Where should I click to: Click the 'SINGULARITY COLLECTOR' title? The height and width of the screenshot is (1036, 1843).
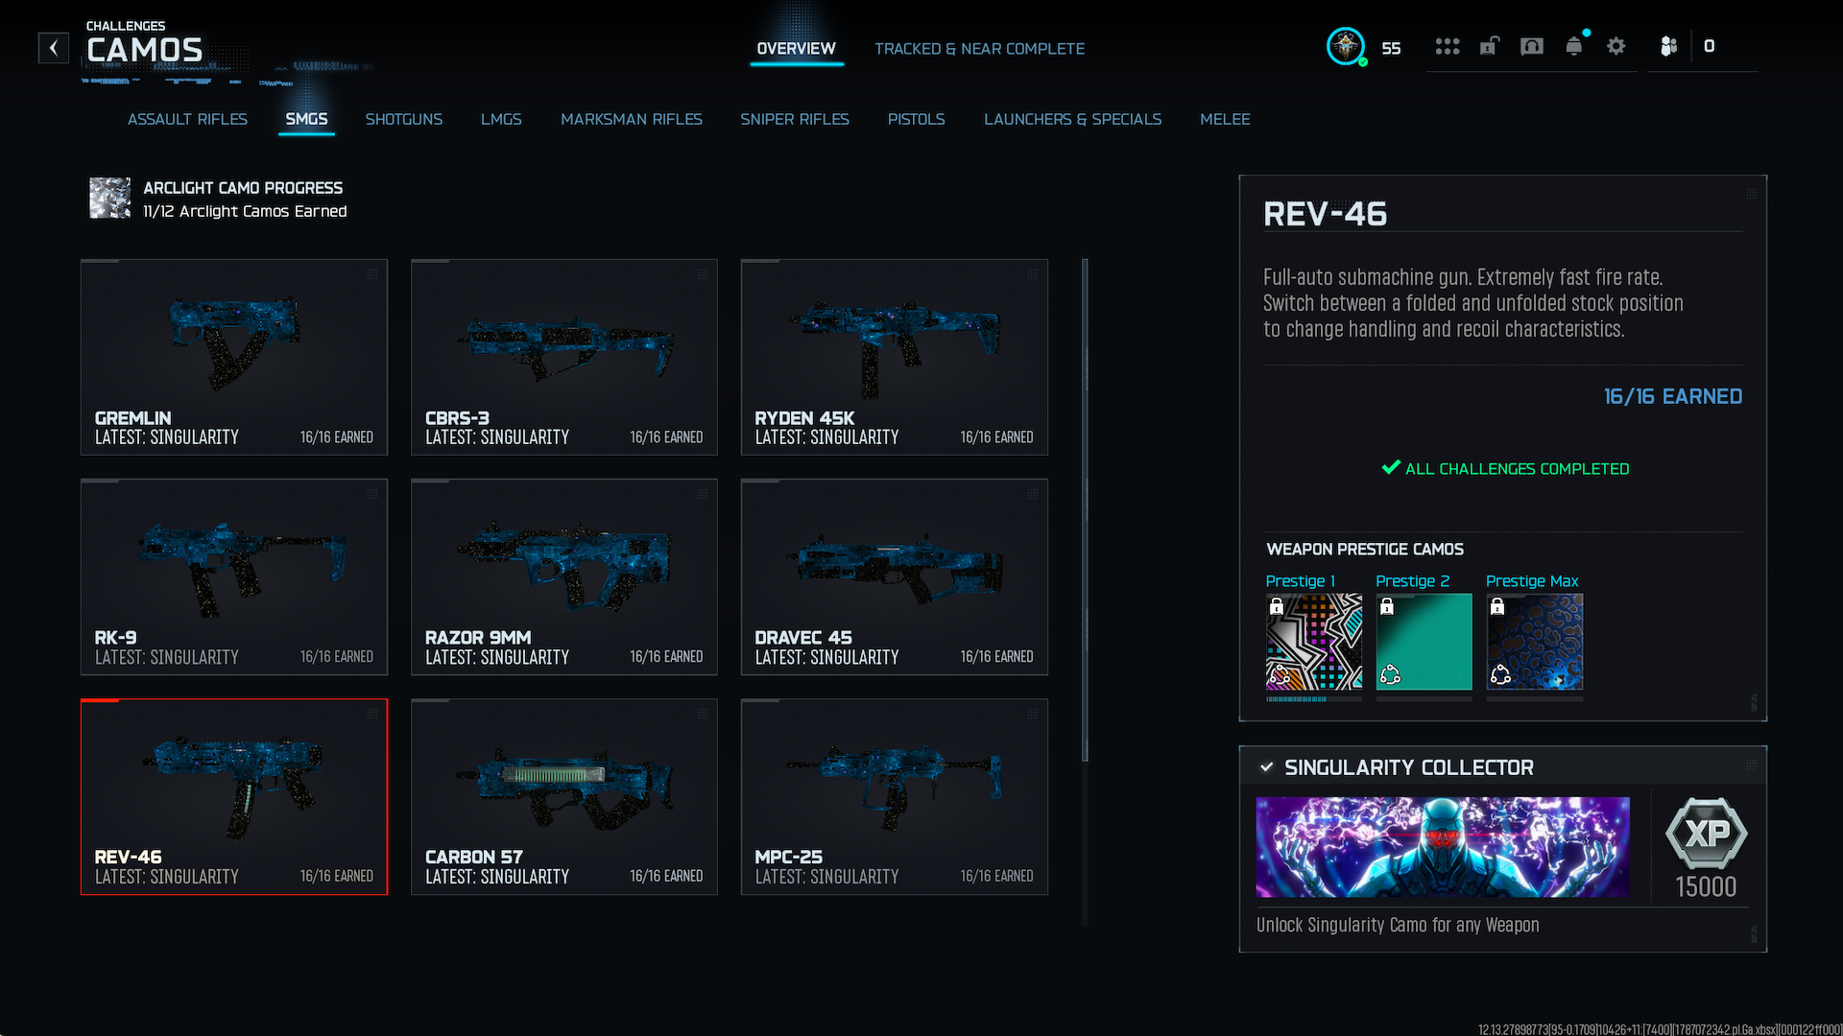pyautogui.click(x=1409, y=767)
